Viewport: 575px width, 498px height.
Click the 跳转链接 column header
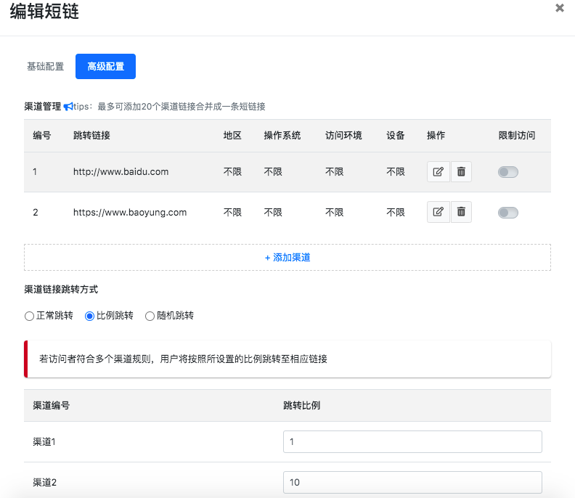91,136
